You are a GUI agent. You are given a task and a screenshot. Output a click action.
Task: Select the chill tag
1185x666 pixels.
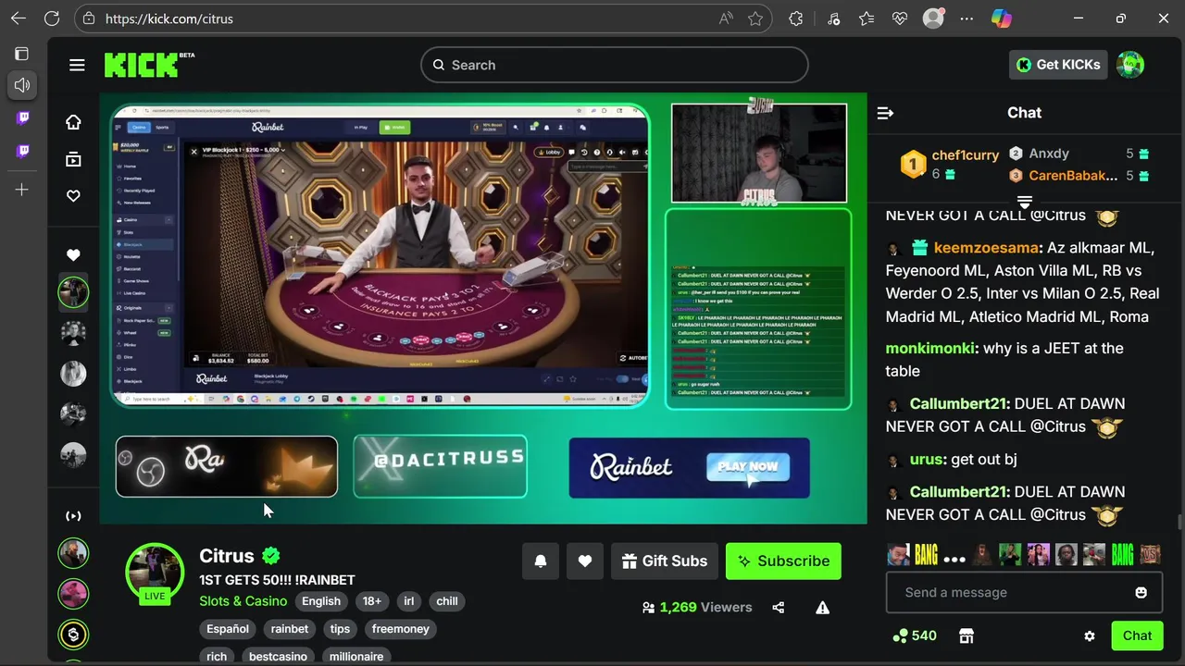click(447, 601)
